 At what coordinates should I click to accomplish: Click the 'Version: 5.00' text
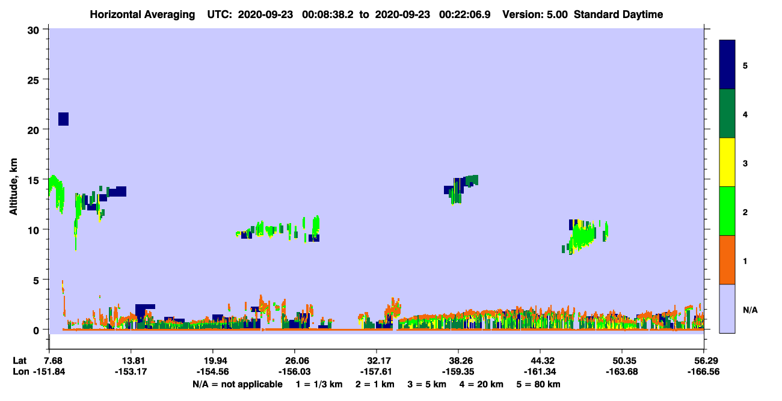coord(534,14)
